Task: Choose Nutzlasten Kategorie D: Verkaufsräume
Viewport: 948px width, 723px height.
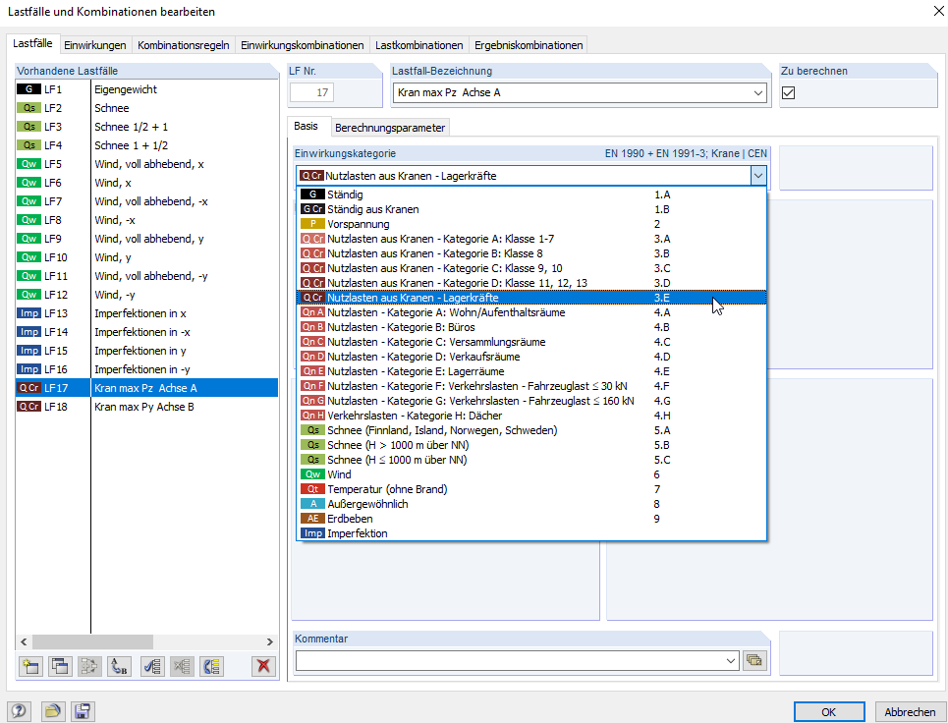Action: (x=531, y=357)
